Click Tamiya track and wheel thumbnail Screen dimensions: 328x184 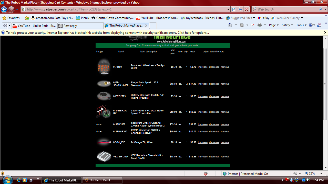104,67
